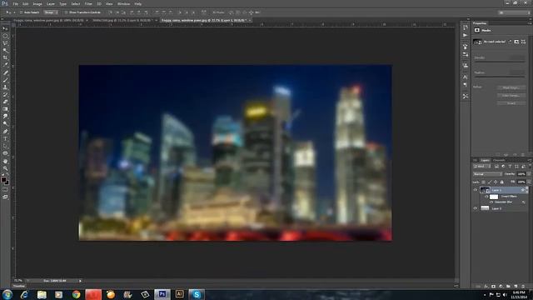This screenshot has height=300, width=533.
Task: Collapse Layer 1 smart filter list
Action: (x=527, y=190)
